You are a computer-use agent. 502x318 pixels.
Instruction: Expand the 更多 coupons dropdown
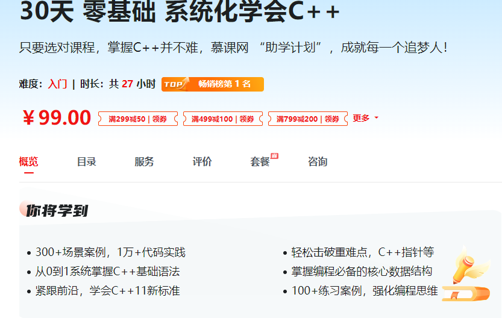pyautogui.click(x=365, y=118)
